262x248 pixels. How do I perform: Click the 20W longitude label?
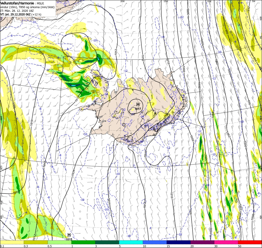coord(122,1)
